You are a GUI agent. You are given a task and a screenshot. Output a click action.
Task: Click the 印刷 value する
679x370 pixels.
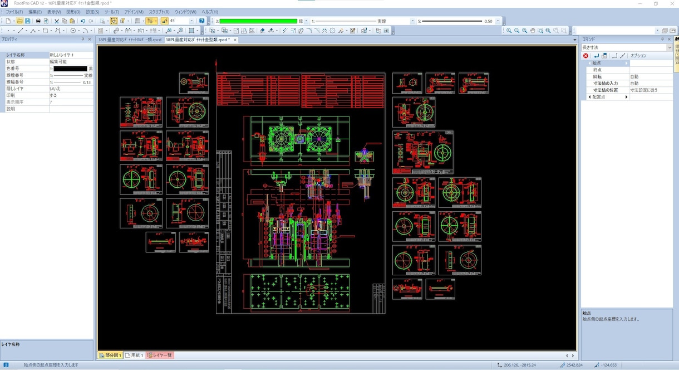coord(71,95)
